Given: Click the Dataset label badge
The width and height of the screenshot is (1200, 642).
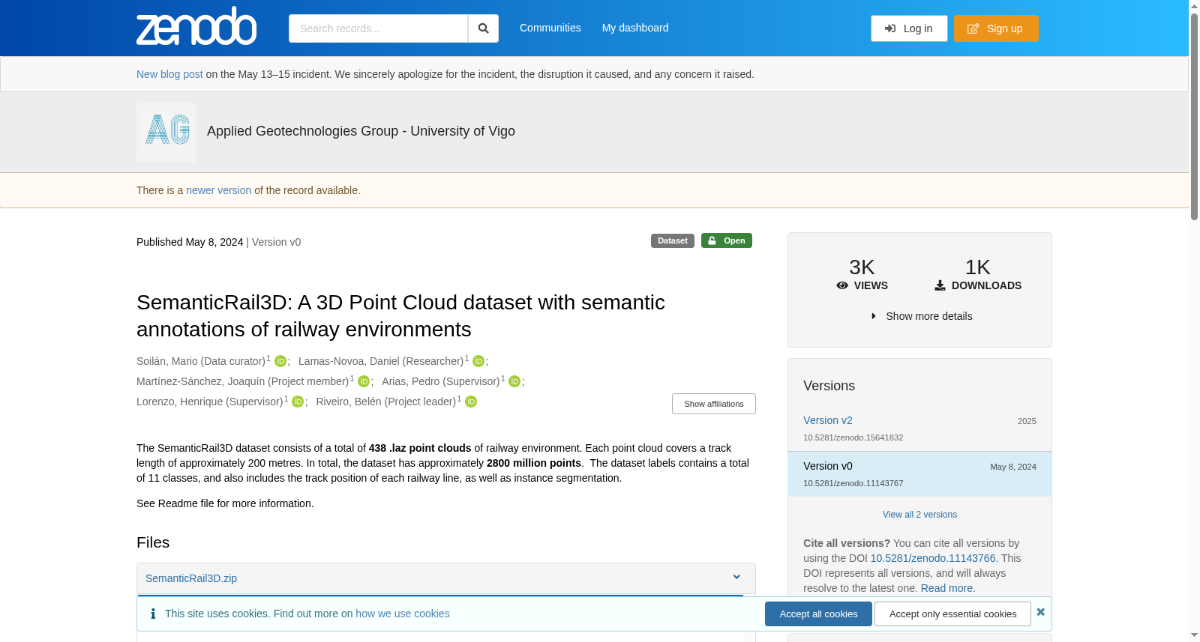Looking at the screenshot, I should point(673,240).
